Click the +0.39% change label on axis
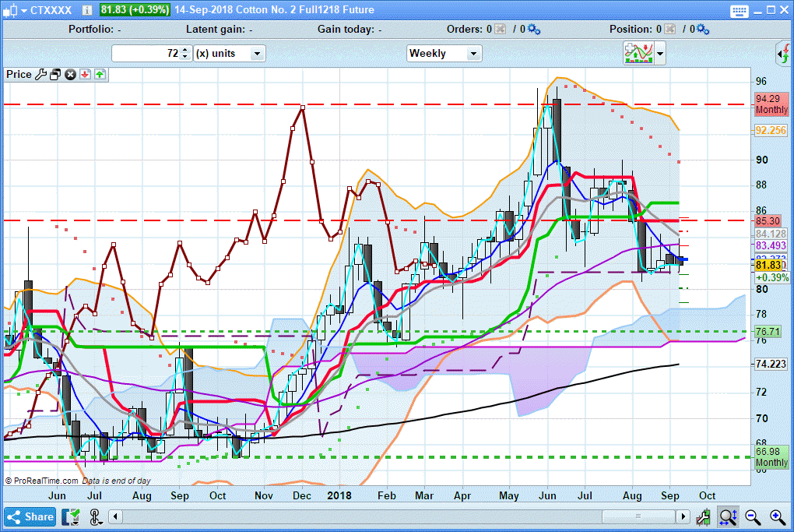The height and width of the screenshot is (532, 794). pos(771,277)
